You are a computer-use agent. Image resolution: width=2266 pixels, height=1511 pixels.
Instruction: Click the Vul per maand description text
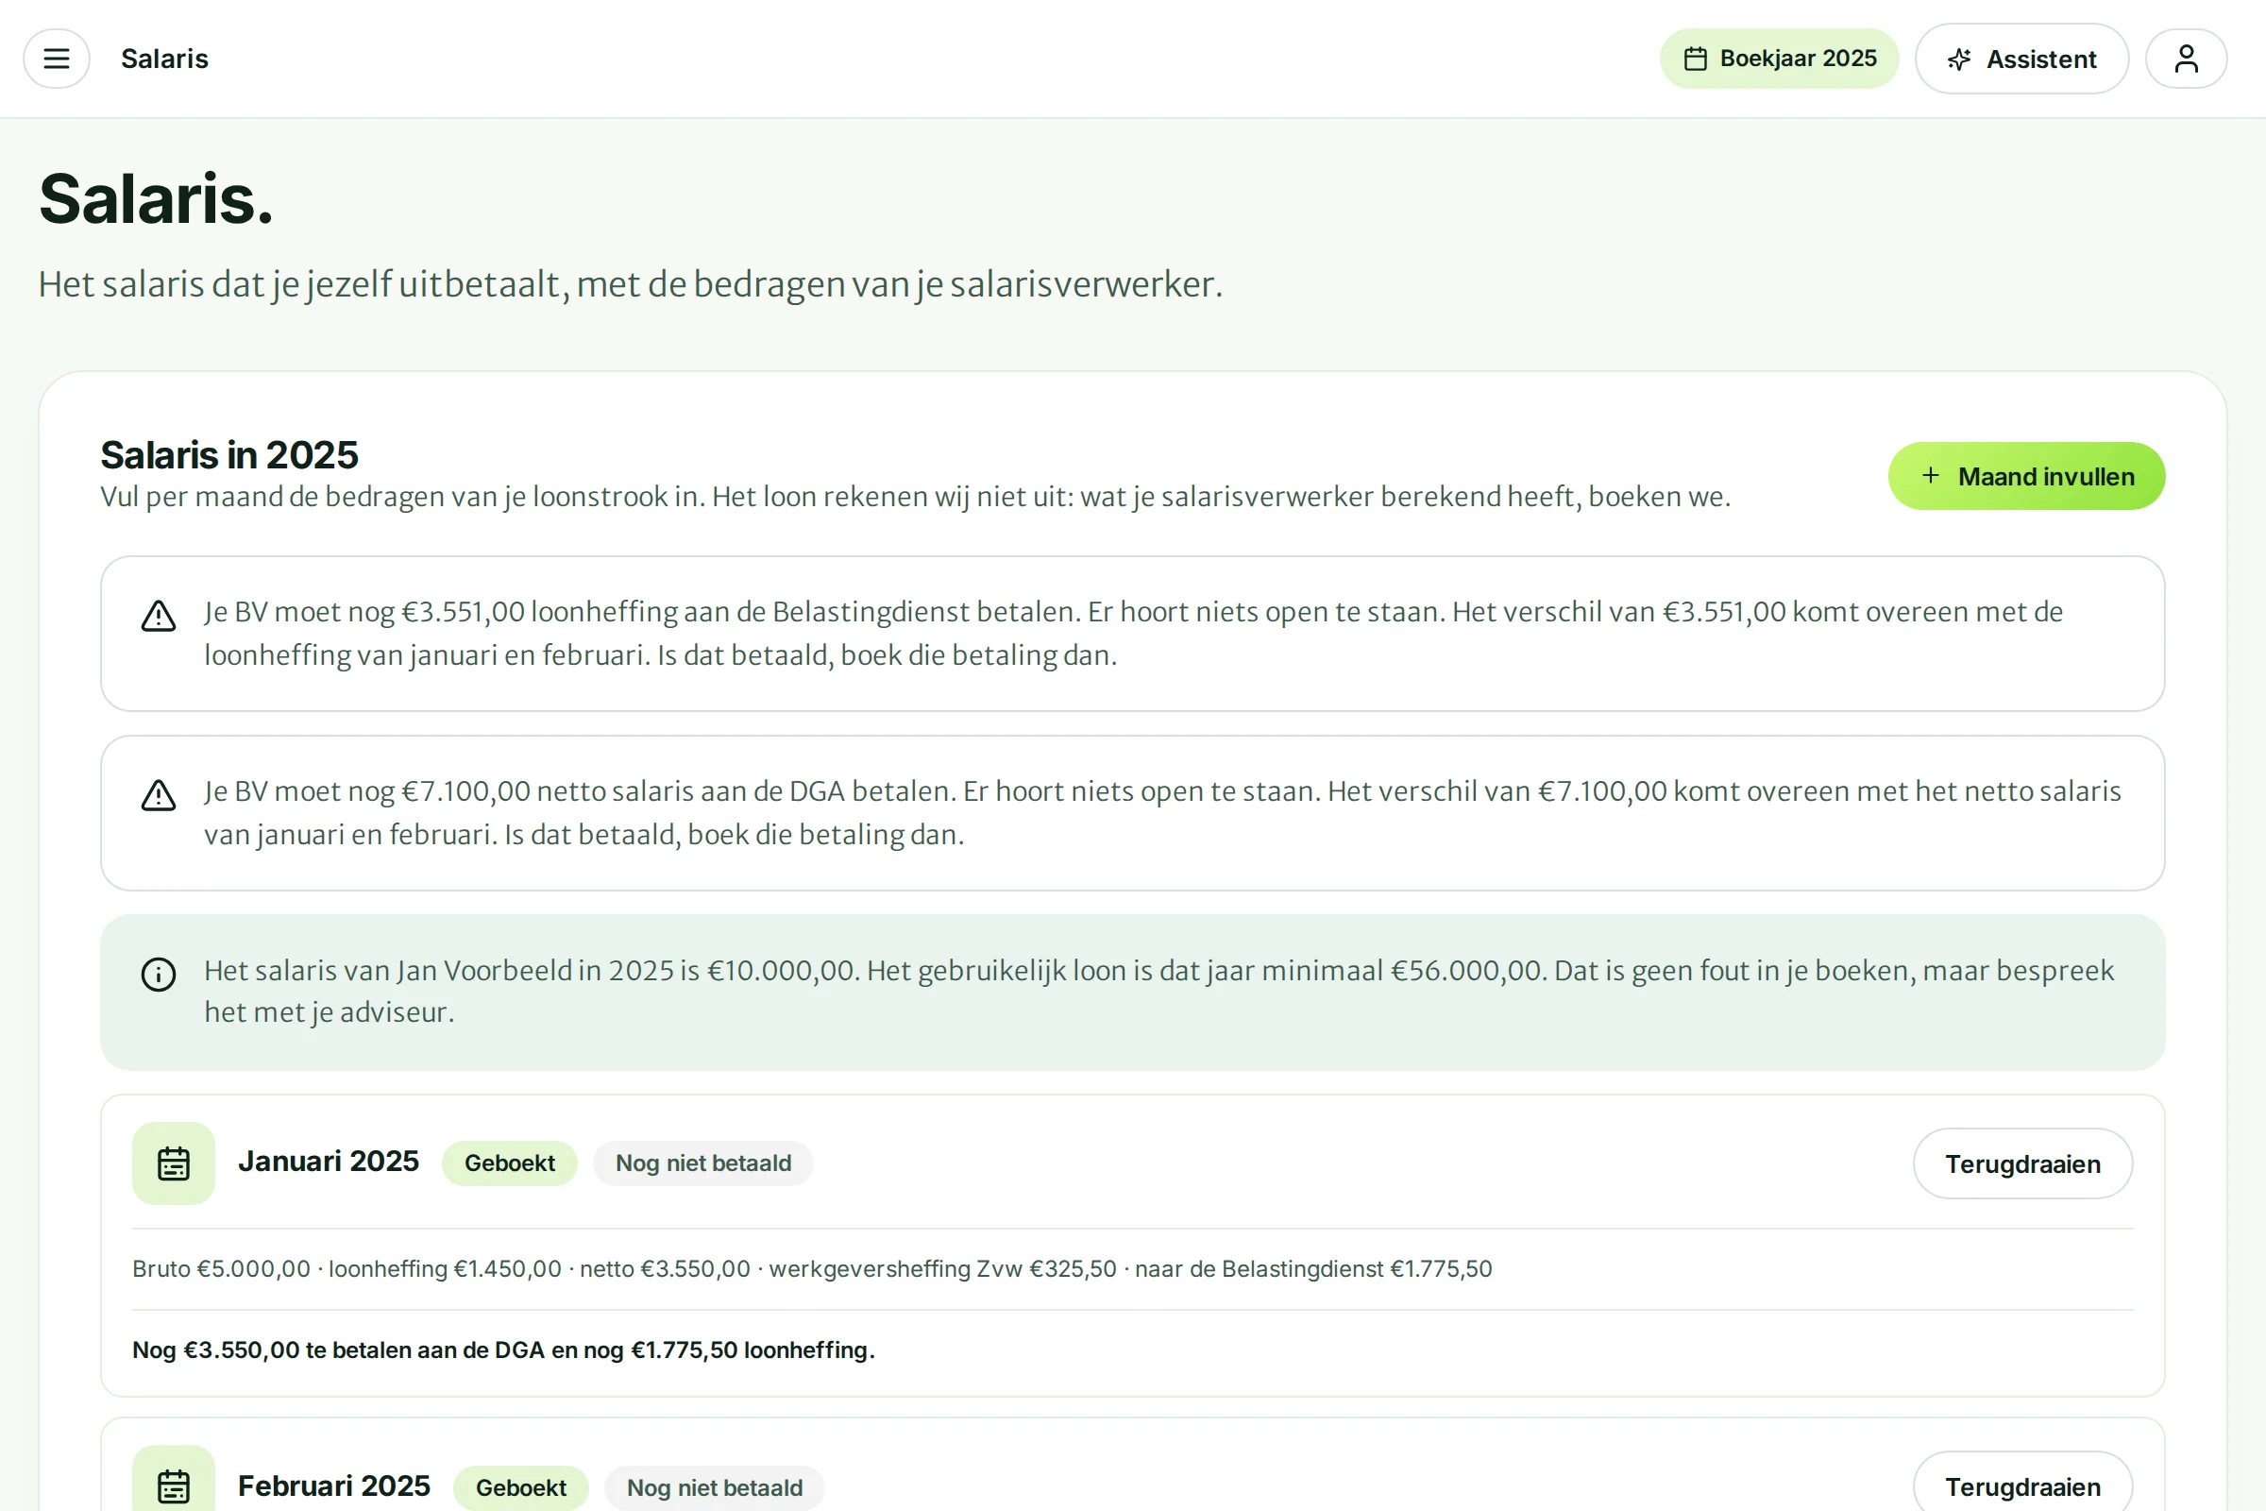(x=915, y=497)
